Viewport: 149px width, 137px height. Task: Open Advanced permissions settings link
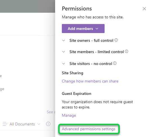(89, 129)
